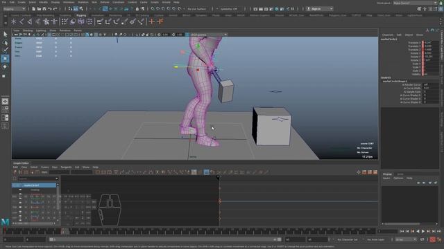Screen dimensions: 444x249
Task: Click the first Graph Editor toolbar icon
Action: 15,172
